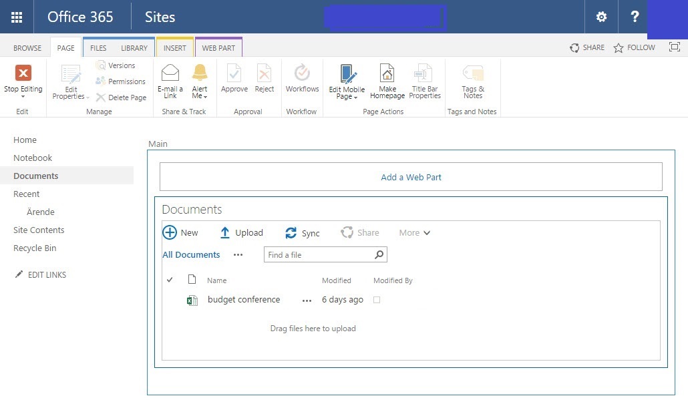Expand the Alert Me dropdown arrow

pos(205,97)
